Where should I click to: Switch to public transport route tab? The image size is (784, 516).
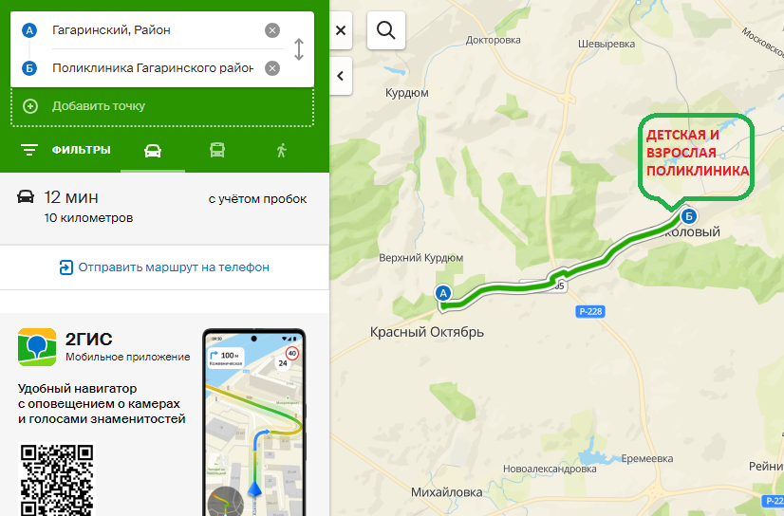pyautogui.click(x=217, y=150)
